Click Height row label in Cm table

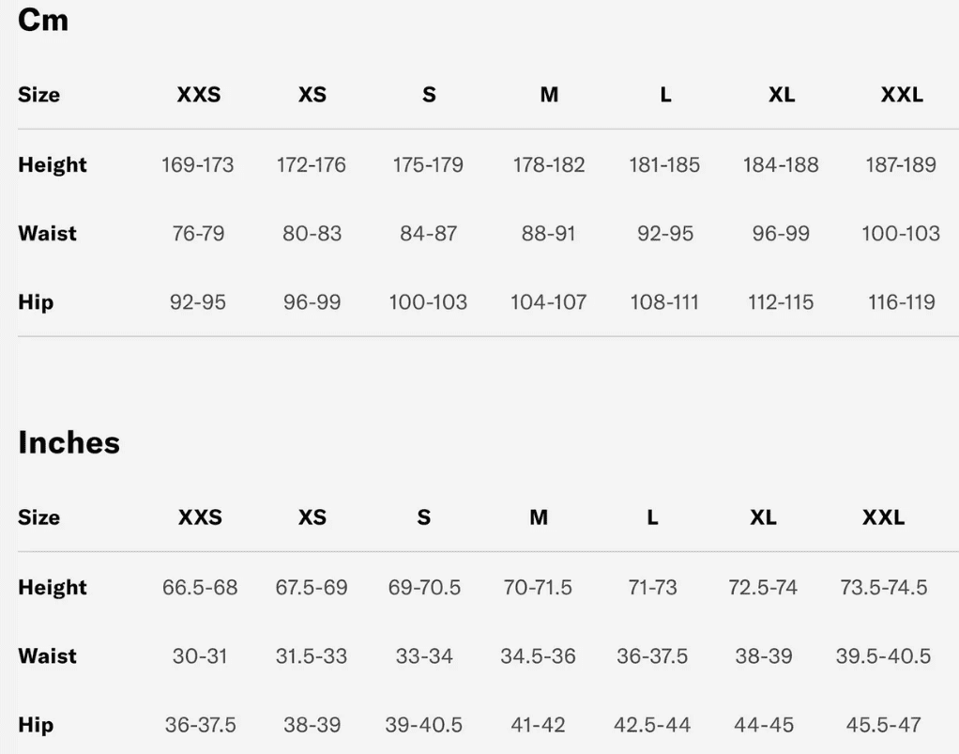[53, 164]
